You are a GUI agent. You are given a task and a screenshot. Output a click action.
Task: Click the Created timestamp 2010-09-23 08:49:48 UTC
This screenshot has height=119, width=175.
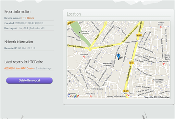pos(29,23)
